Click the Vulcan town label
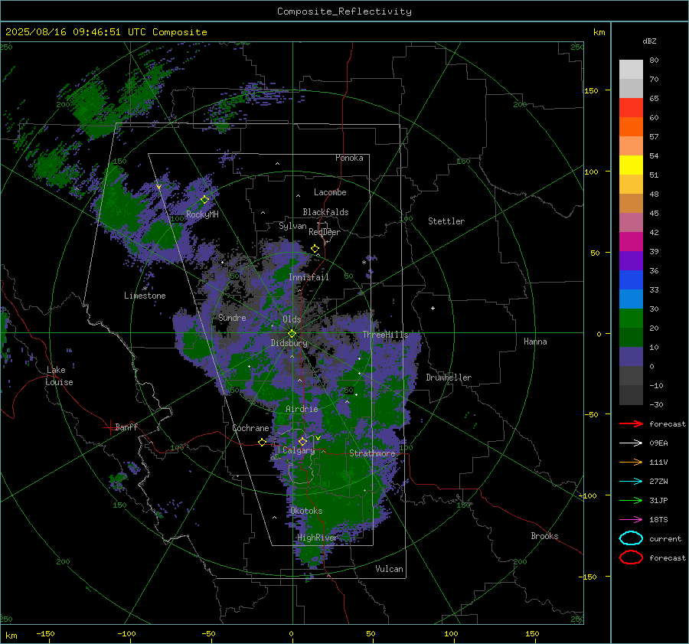Image resolution: width=689 pixels, height=644 pixels. (x=390, y=569)
